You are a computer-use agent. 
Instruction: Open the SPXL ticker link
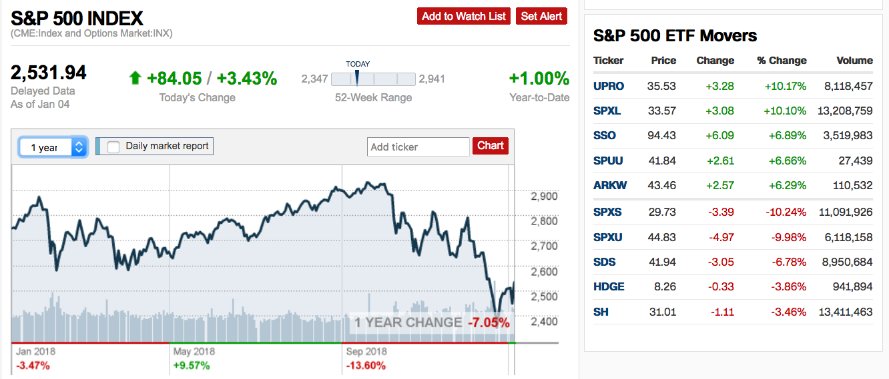(607, 111)
